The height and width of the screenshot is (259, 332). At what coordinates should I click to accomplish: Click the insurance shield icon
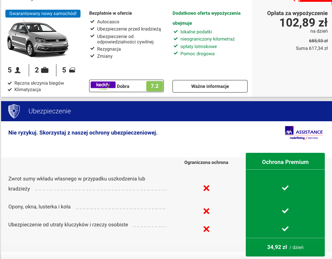(x=14, y=111)
